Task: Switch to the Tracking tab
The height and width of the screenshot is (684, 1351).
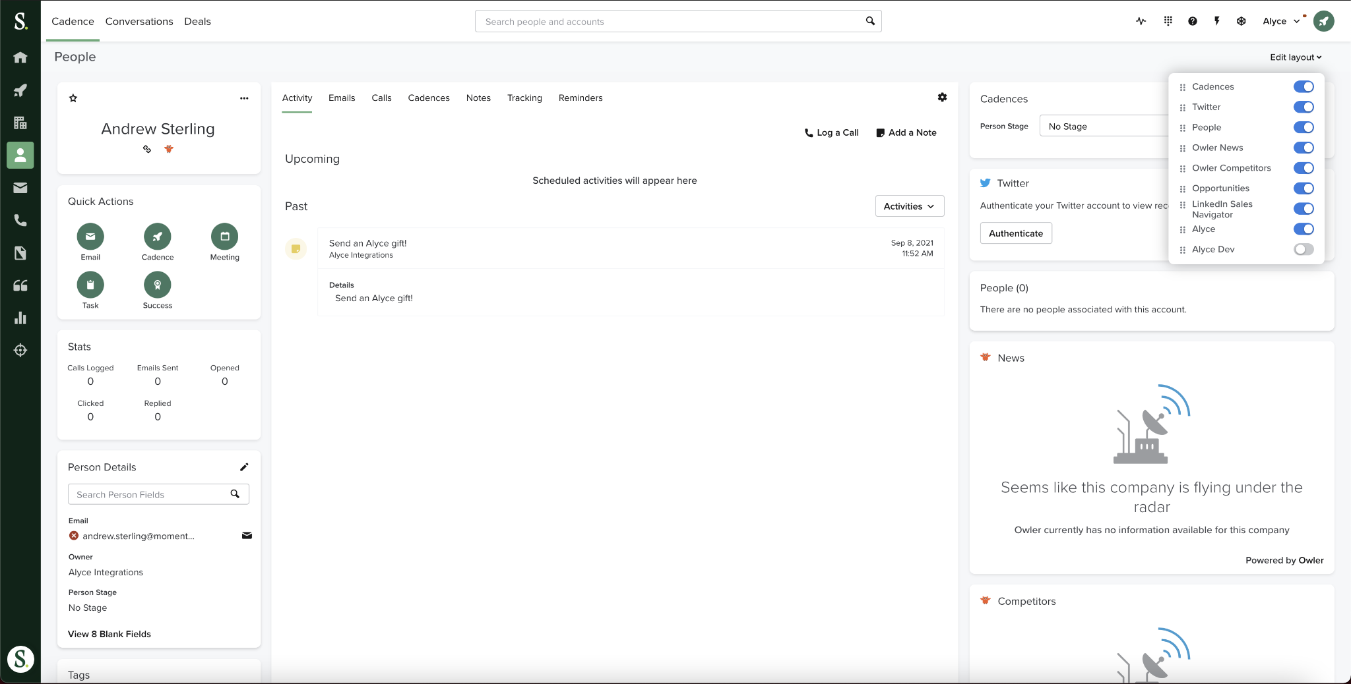Action: point(524,98)
